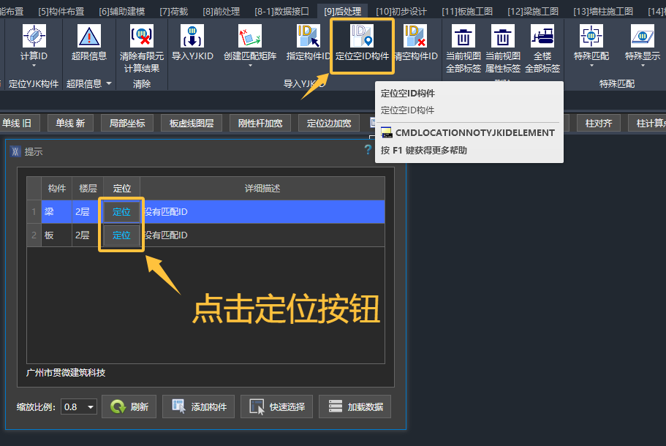Switch to the [12]梁施工图 tab

[533, 11]
